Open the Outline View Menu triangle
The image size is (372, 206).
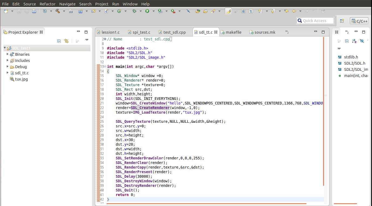(339, 49)
